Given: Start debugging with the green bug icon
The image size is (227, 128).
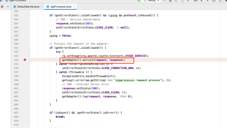Looking at the screenshot, I should [x=171, y=1].
